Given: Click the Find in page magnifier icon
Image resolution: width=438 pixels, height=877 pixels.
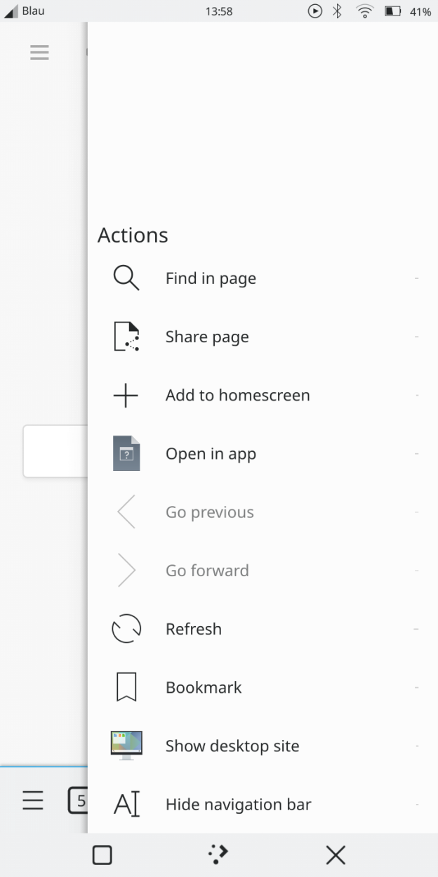Looking at the screenshot, I should pos(126,278).
